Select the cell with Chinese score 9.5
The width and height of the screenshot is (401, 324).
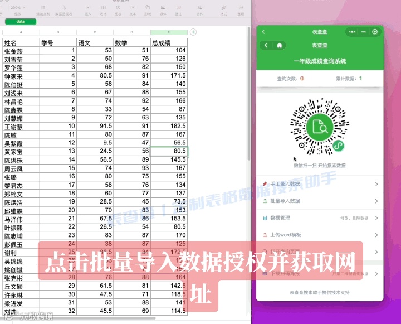(95, 143)
